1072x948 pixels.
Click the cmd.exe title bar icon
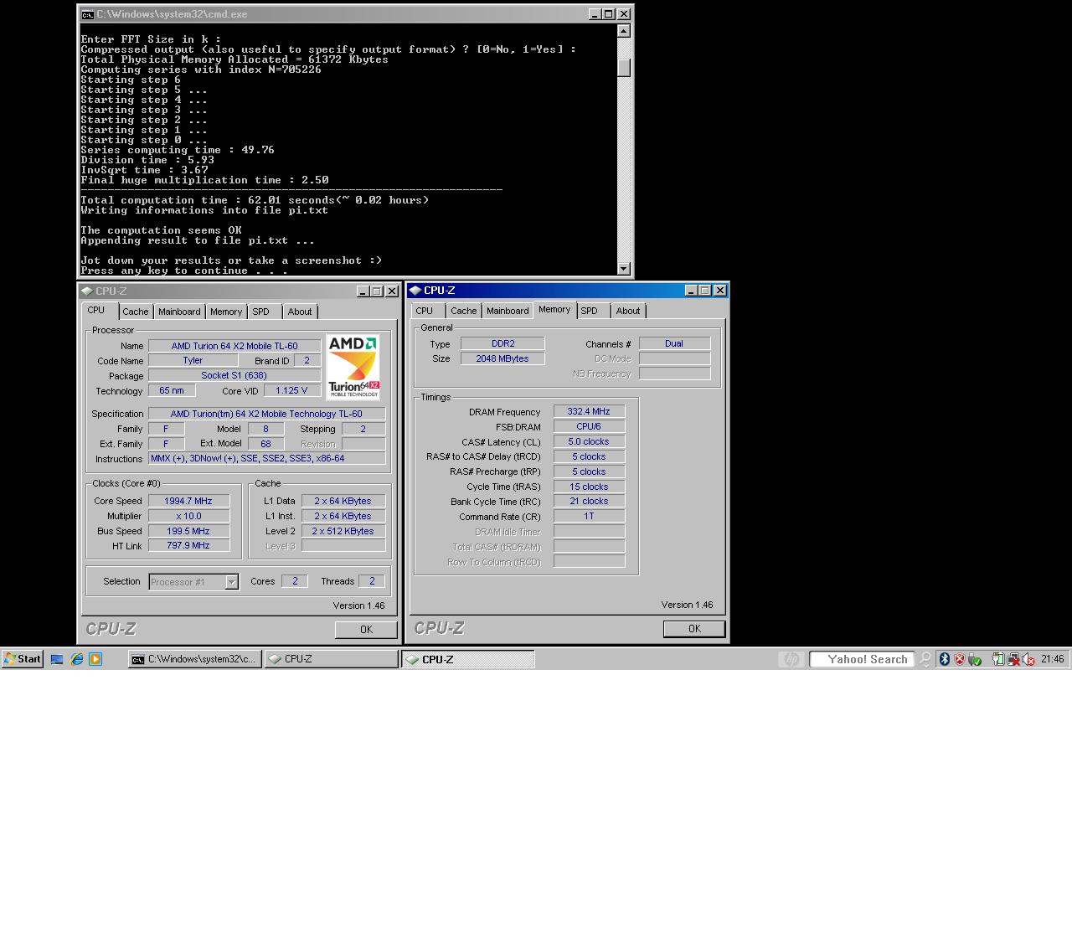[x=87, y=14]
